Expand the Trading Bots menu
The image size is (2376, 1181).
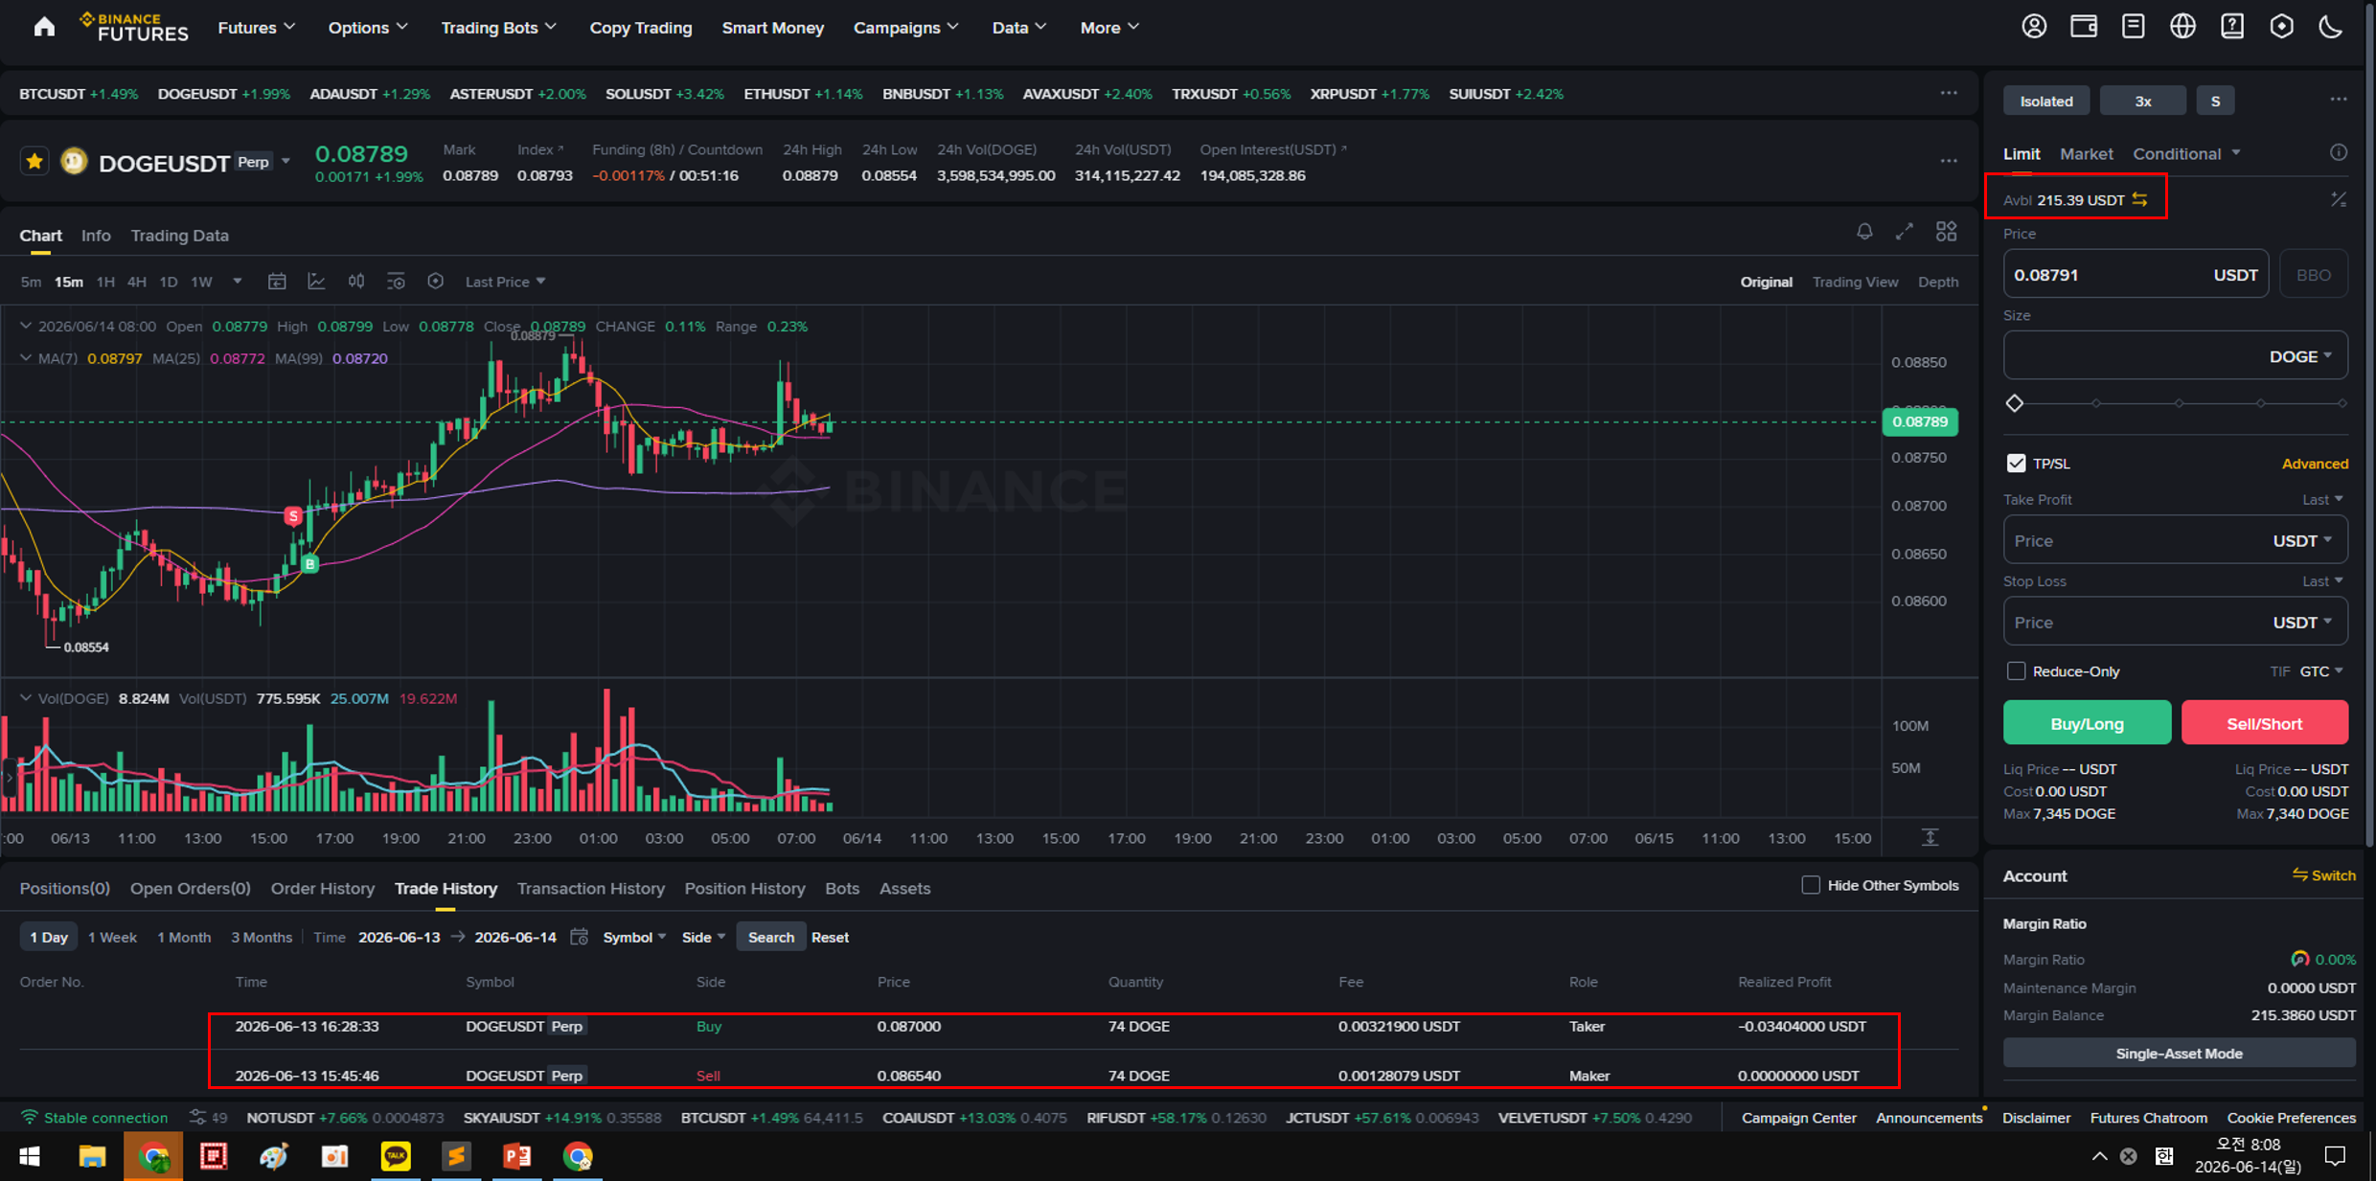click(498, 28)
